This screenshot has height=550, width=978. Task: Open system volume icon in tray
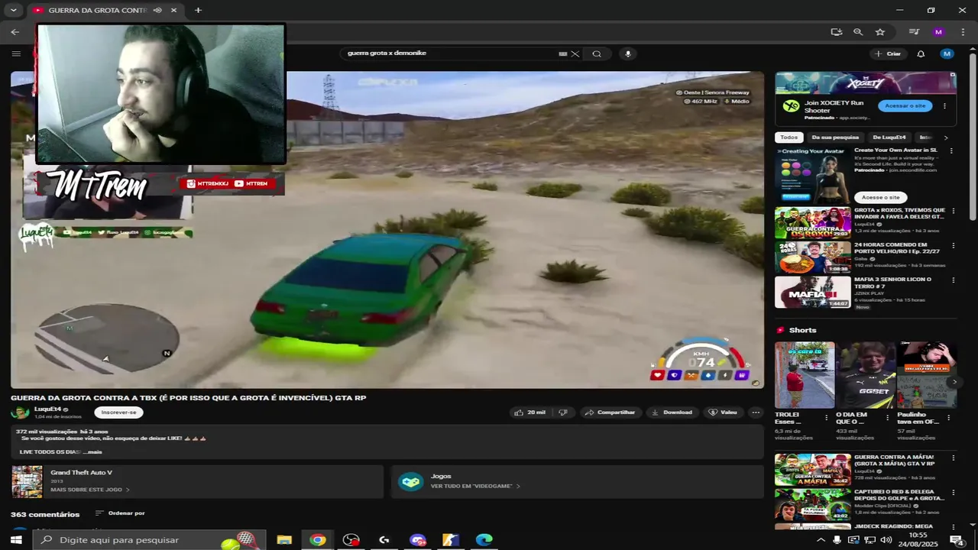[x=886, y=540]
